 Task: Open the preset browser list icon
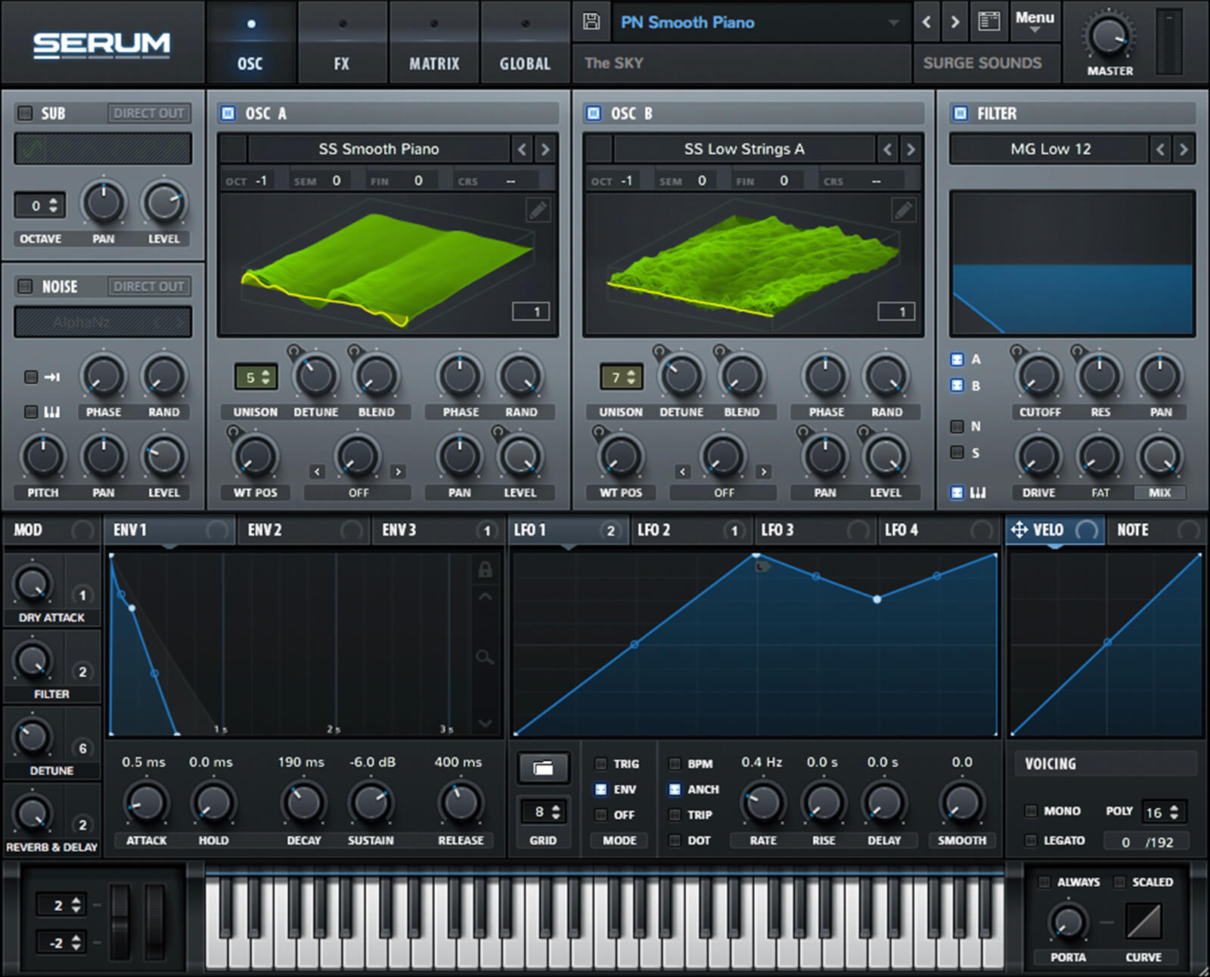click(989, 21)
